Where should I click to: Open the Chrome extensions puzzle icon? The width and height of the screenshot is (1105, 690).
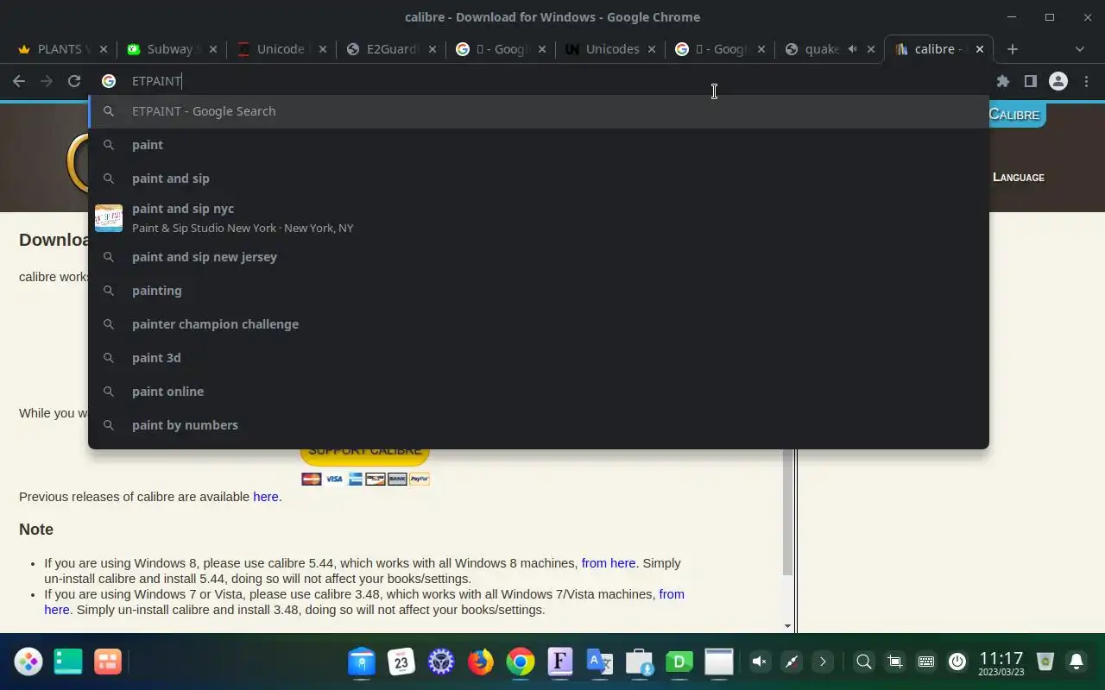click(x=1002, y=81)
